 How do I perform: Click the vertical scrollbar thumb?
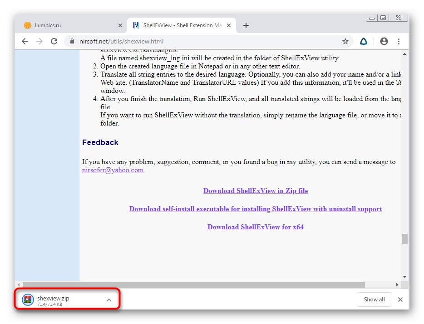tap(404, 239)
